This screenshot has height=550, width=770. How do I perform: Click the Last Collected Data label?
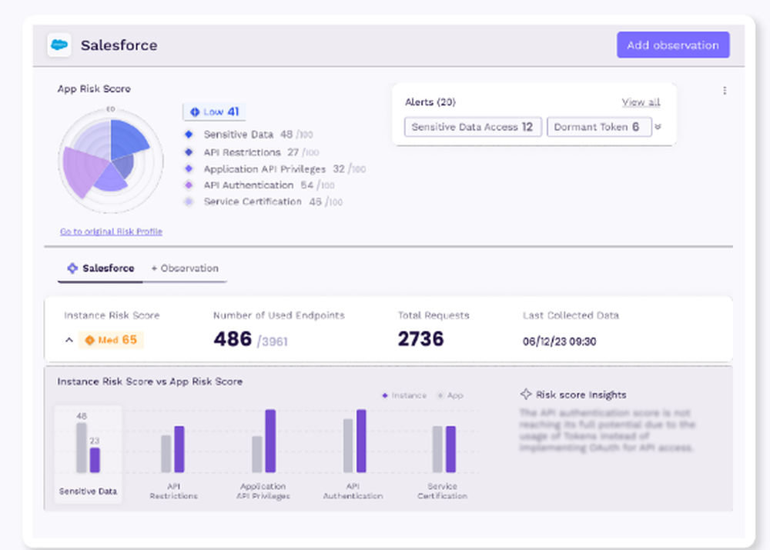[571, 315]
